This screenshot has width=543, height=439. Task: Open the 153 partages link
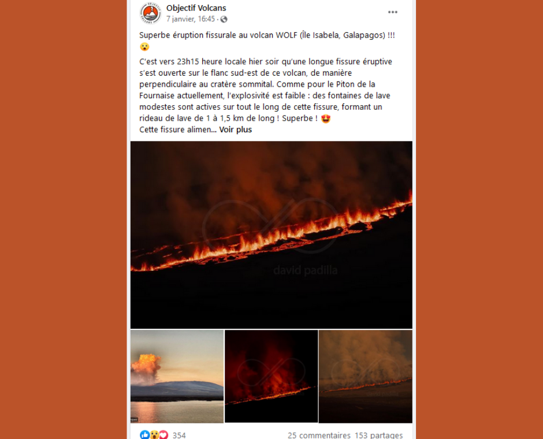(x=378, y=435)
